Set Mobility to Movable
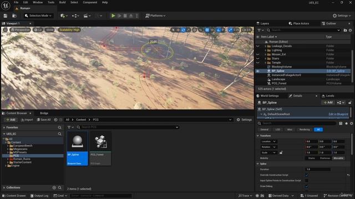This screenshot has width=355, height=199. coord(338,158)
